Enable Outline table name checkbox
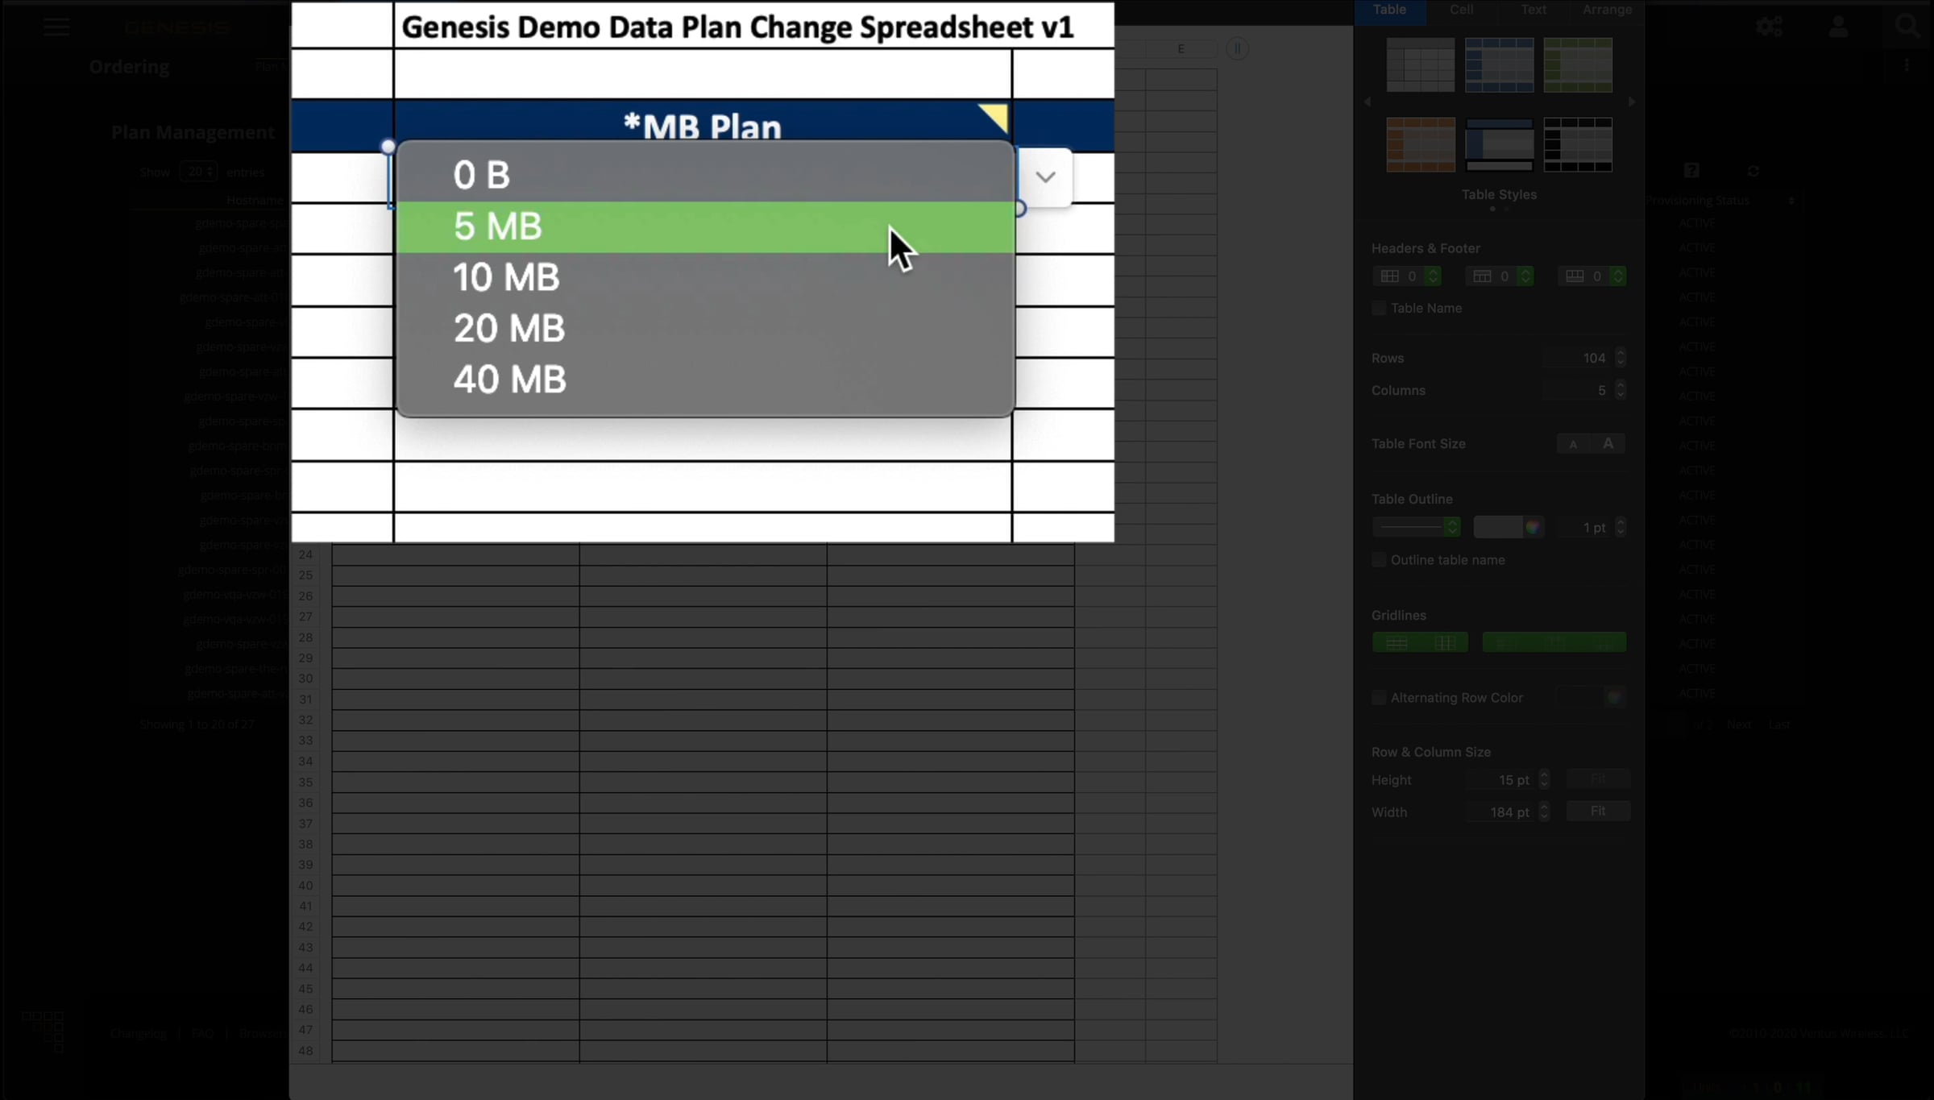The width and height of the screenshot is (1934, 1100). click(x=1379, y=560)
